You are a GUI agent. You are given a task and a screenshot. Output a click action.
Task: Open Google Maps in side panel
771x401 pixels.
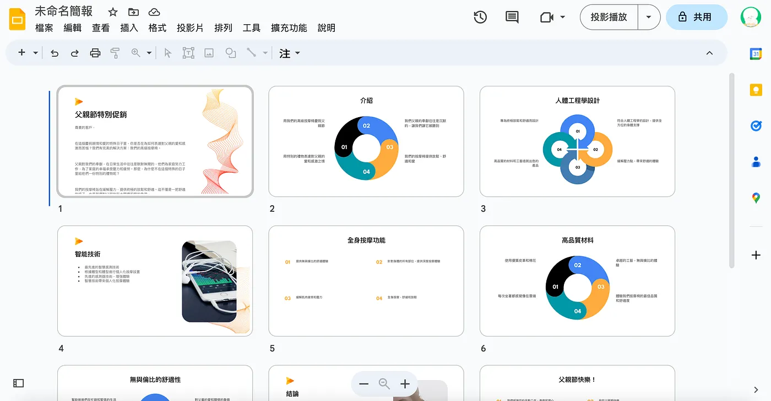pyautogui.click(x=756, y=198)
